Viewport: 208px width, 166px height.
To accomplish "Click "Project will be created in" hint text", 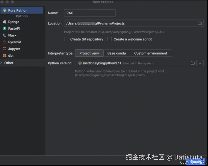I will point(114,32).
